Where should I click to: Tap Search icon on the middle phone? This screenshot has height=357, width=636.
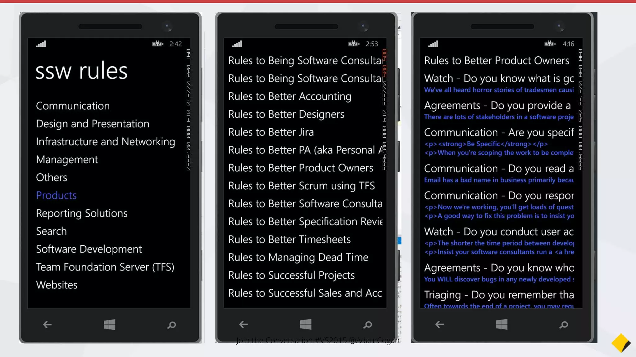[368, 325]
